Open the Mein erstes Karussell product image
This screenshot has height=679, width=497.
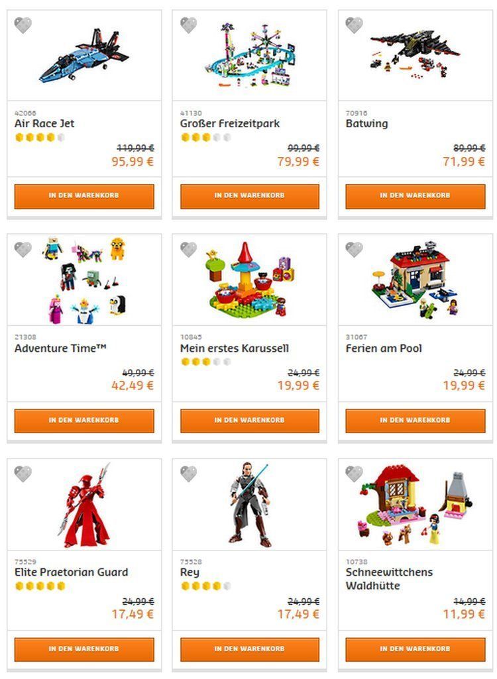[x=249, y=280]
